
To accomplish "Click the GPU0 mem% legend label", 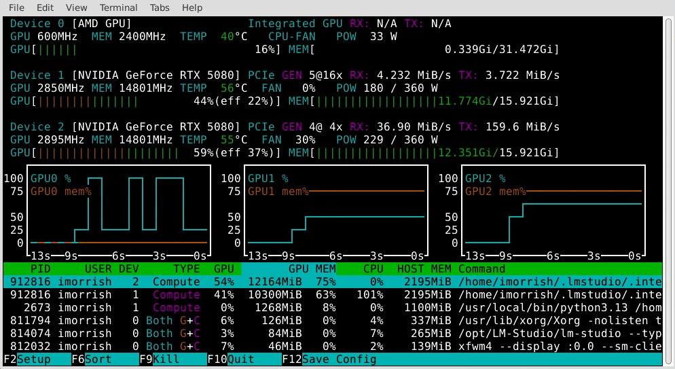I will (x=60, y=191).
